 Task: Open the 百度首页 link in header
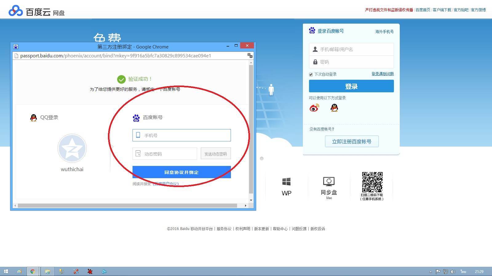tap(423, 10)
